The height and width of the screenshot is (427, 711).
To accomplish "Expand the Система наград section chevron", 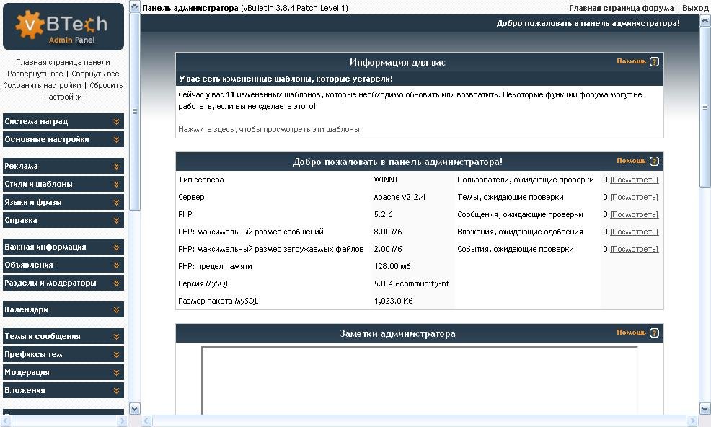I will click(116, 122).
